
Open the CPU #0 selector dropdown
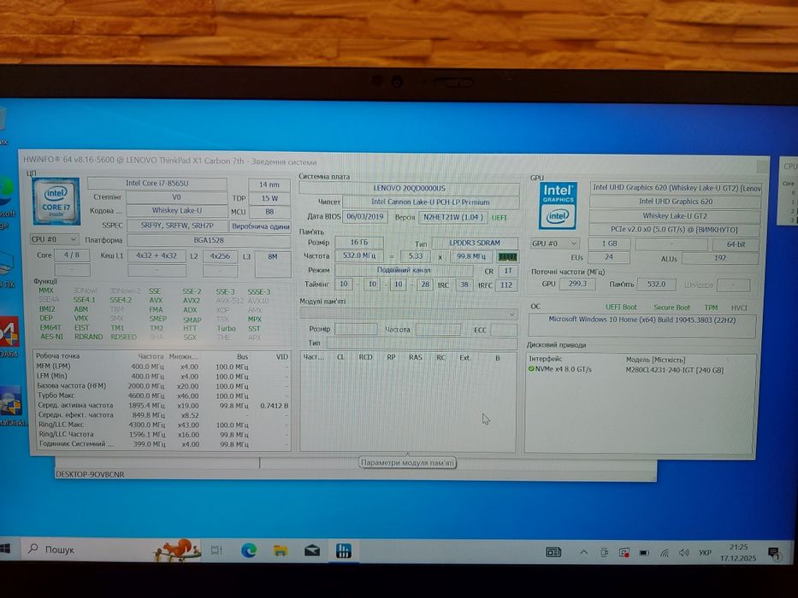click(x=54, y=239)
